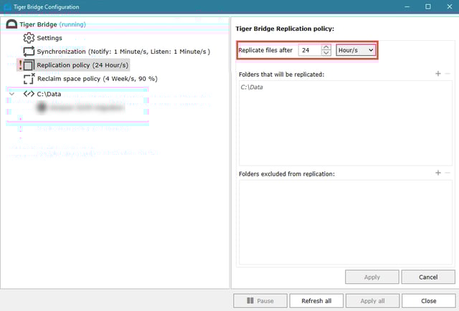Decrease the replicate-after value with down arrow
The height and width of the screenshot is (311, 459).
pos(326,53)
